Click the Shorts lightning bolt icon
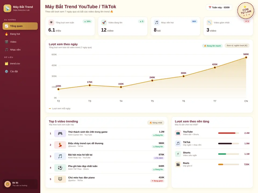Viewport: 258px width, 193px height. click(x=178, y=154)
